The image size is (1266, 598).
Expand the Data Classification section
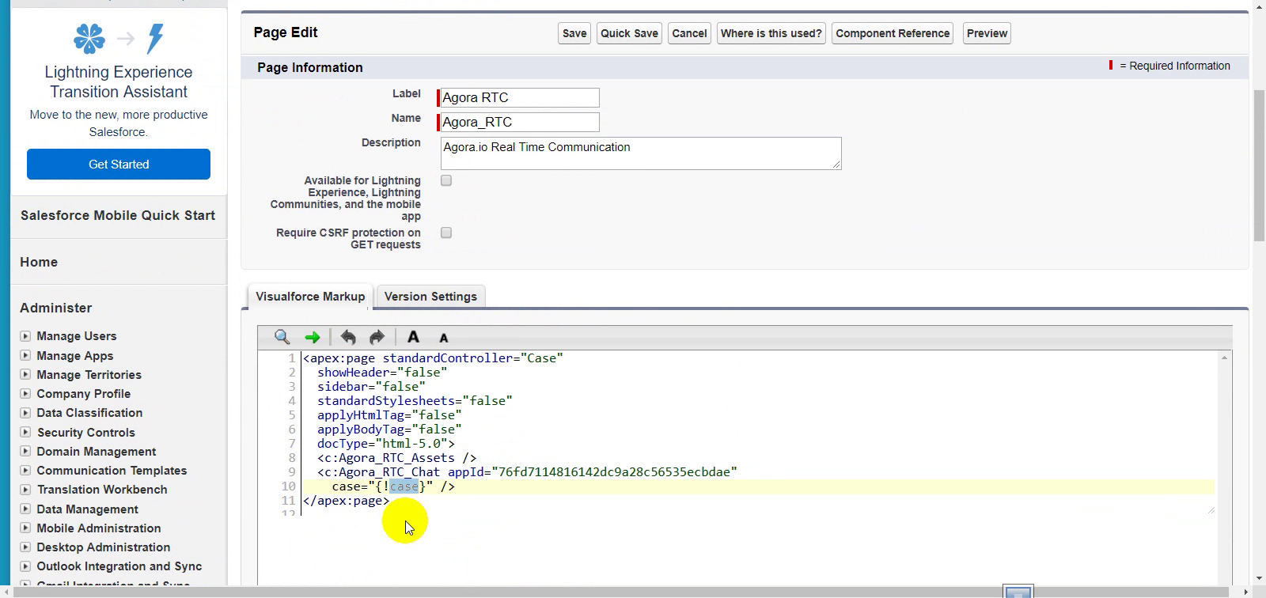[x=25, y=413]
